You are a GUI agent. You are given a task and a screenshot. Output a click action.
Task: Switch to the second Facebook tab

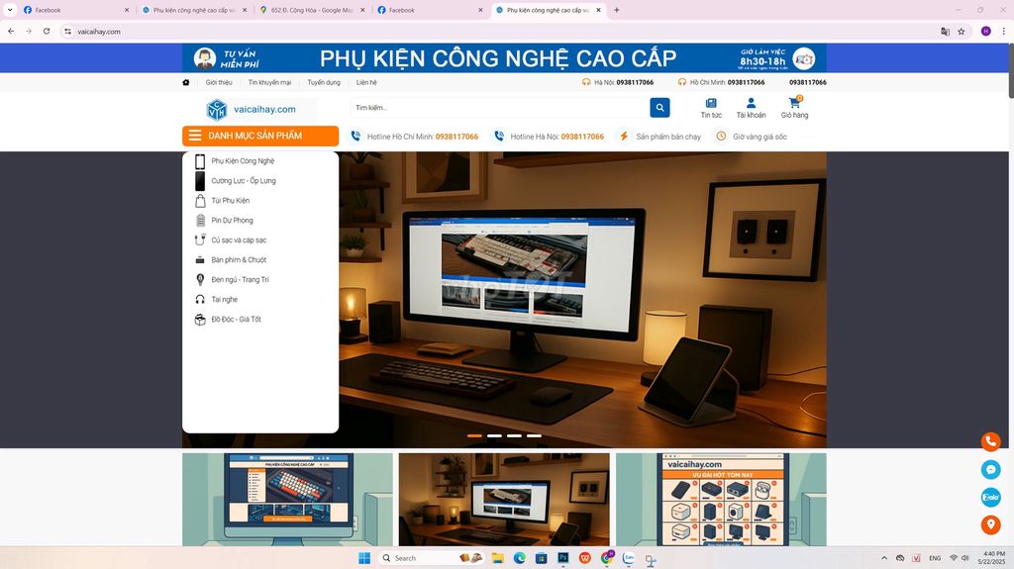pyautogui.click(x=429, y=10)
